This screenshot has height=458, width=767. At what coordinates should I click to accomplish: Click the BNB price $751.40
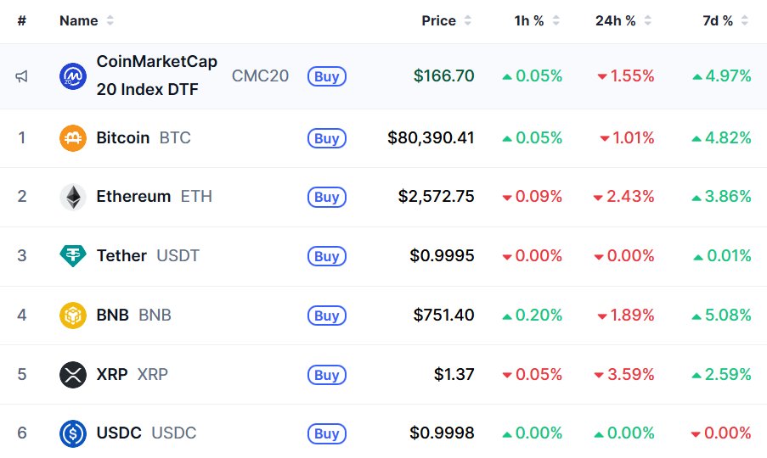pos(443,315)
